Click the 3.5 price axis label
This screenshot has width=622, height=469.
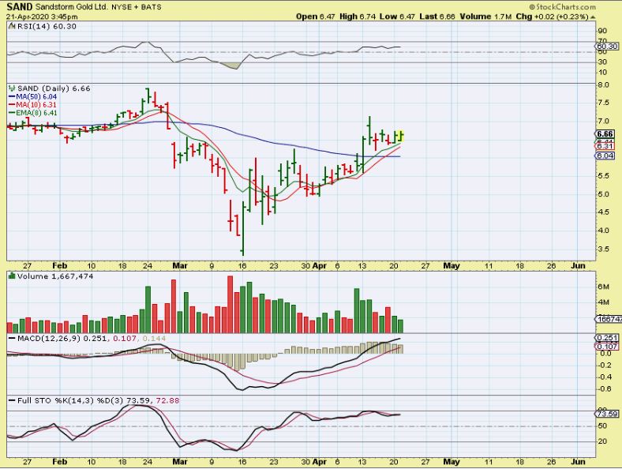coord(603,249)
